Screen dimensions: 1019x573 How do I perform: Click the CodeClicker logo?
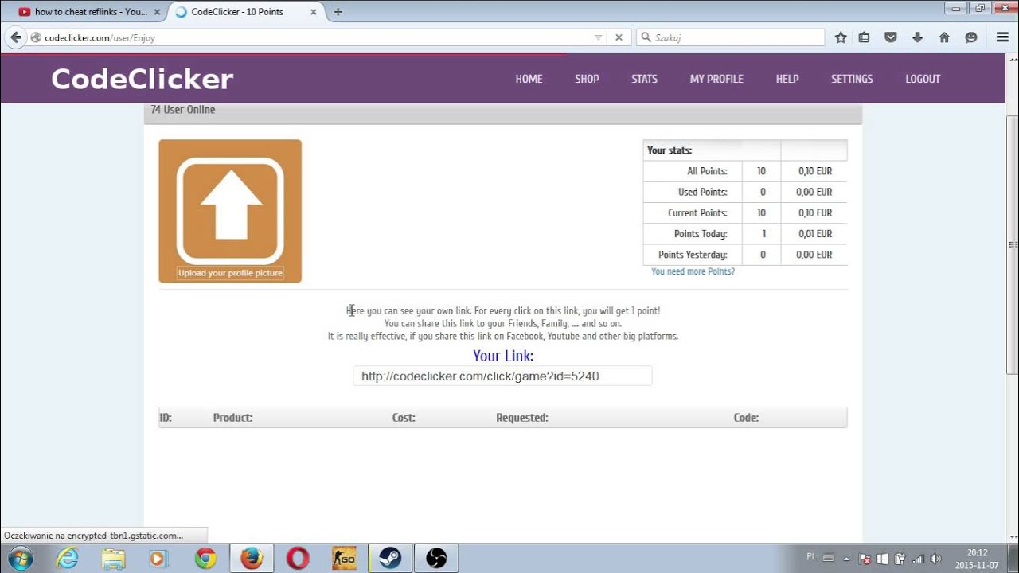pyautogui.click(x=143, y=79)
